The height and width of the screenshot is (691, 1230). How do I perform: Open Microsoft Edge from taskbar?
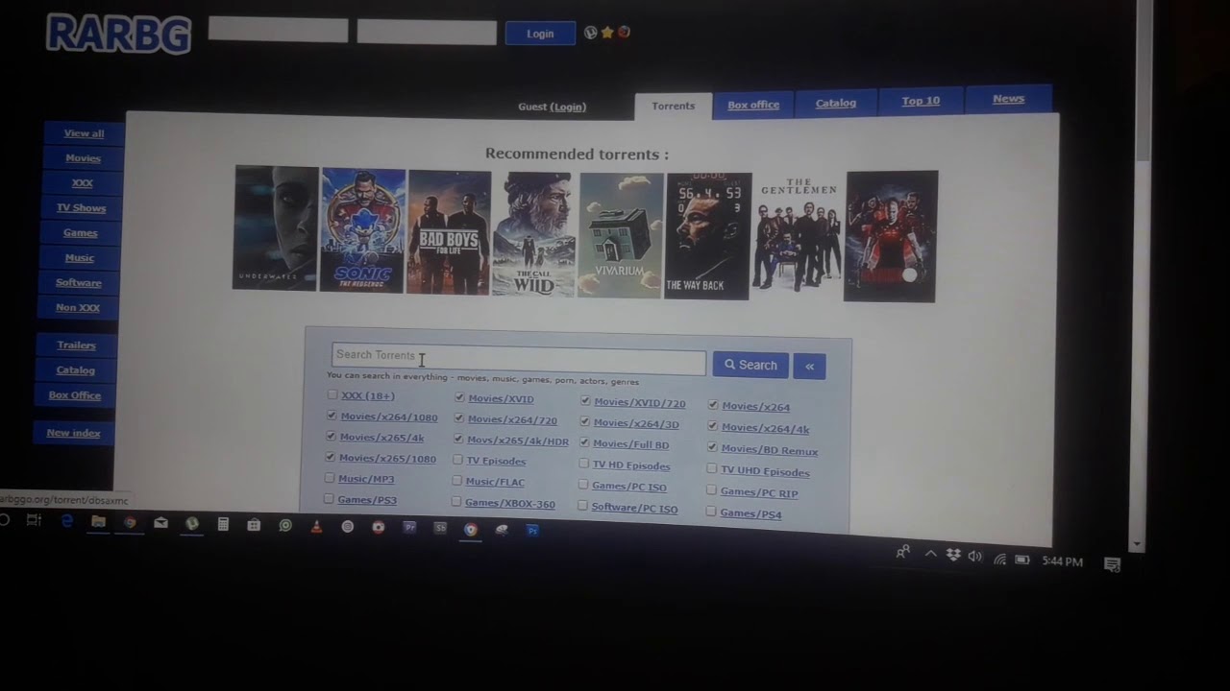click(x=67, y=521)
